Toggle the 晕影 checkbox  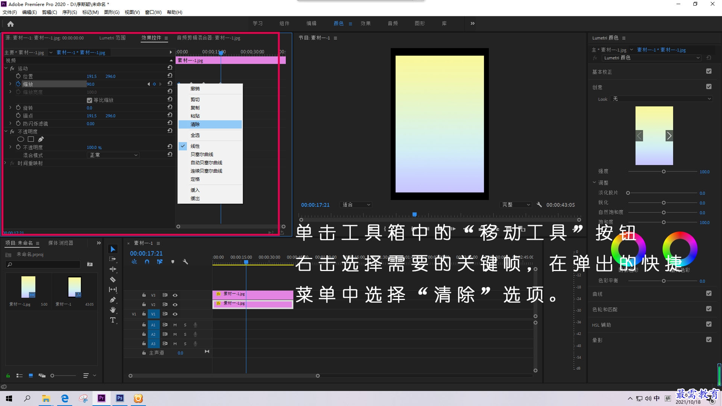[x=709, y=339]
